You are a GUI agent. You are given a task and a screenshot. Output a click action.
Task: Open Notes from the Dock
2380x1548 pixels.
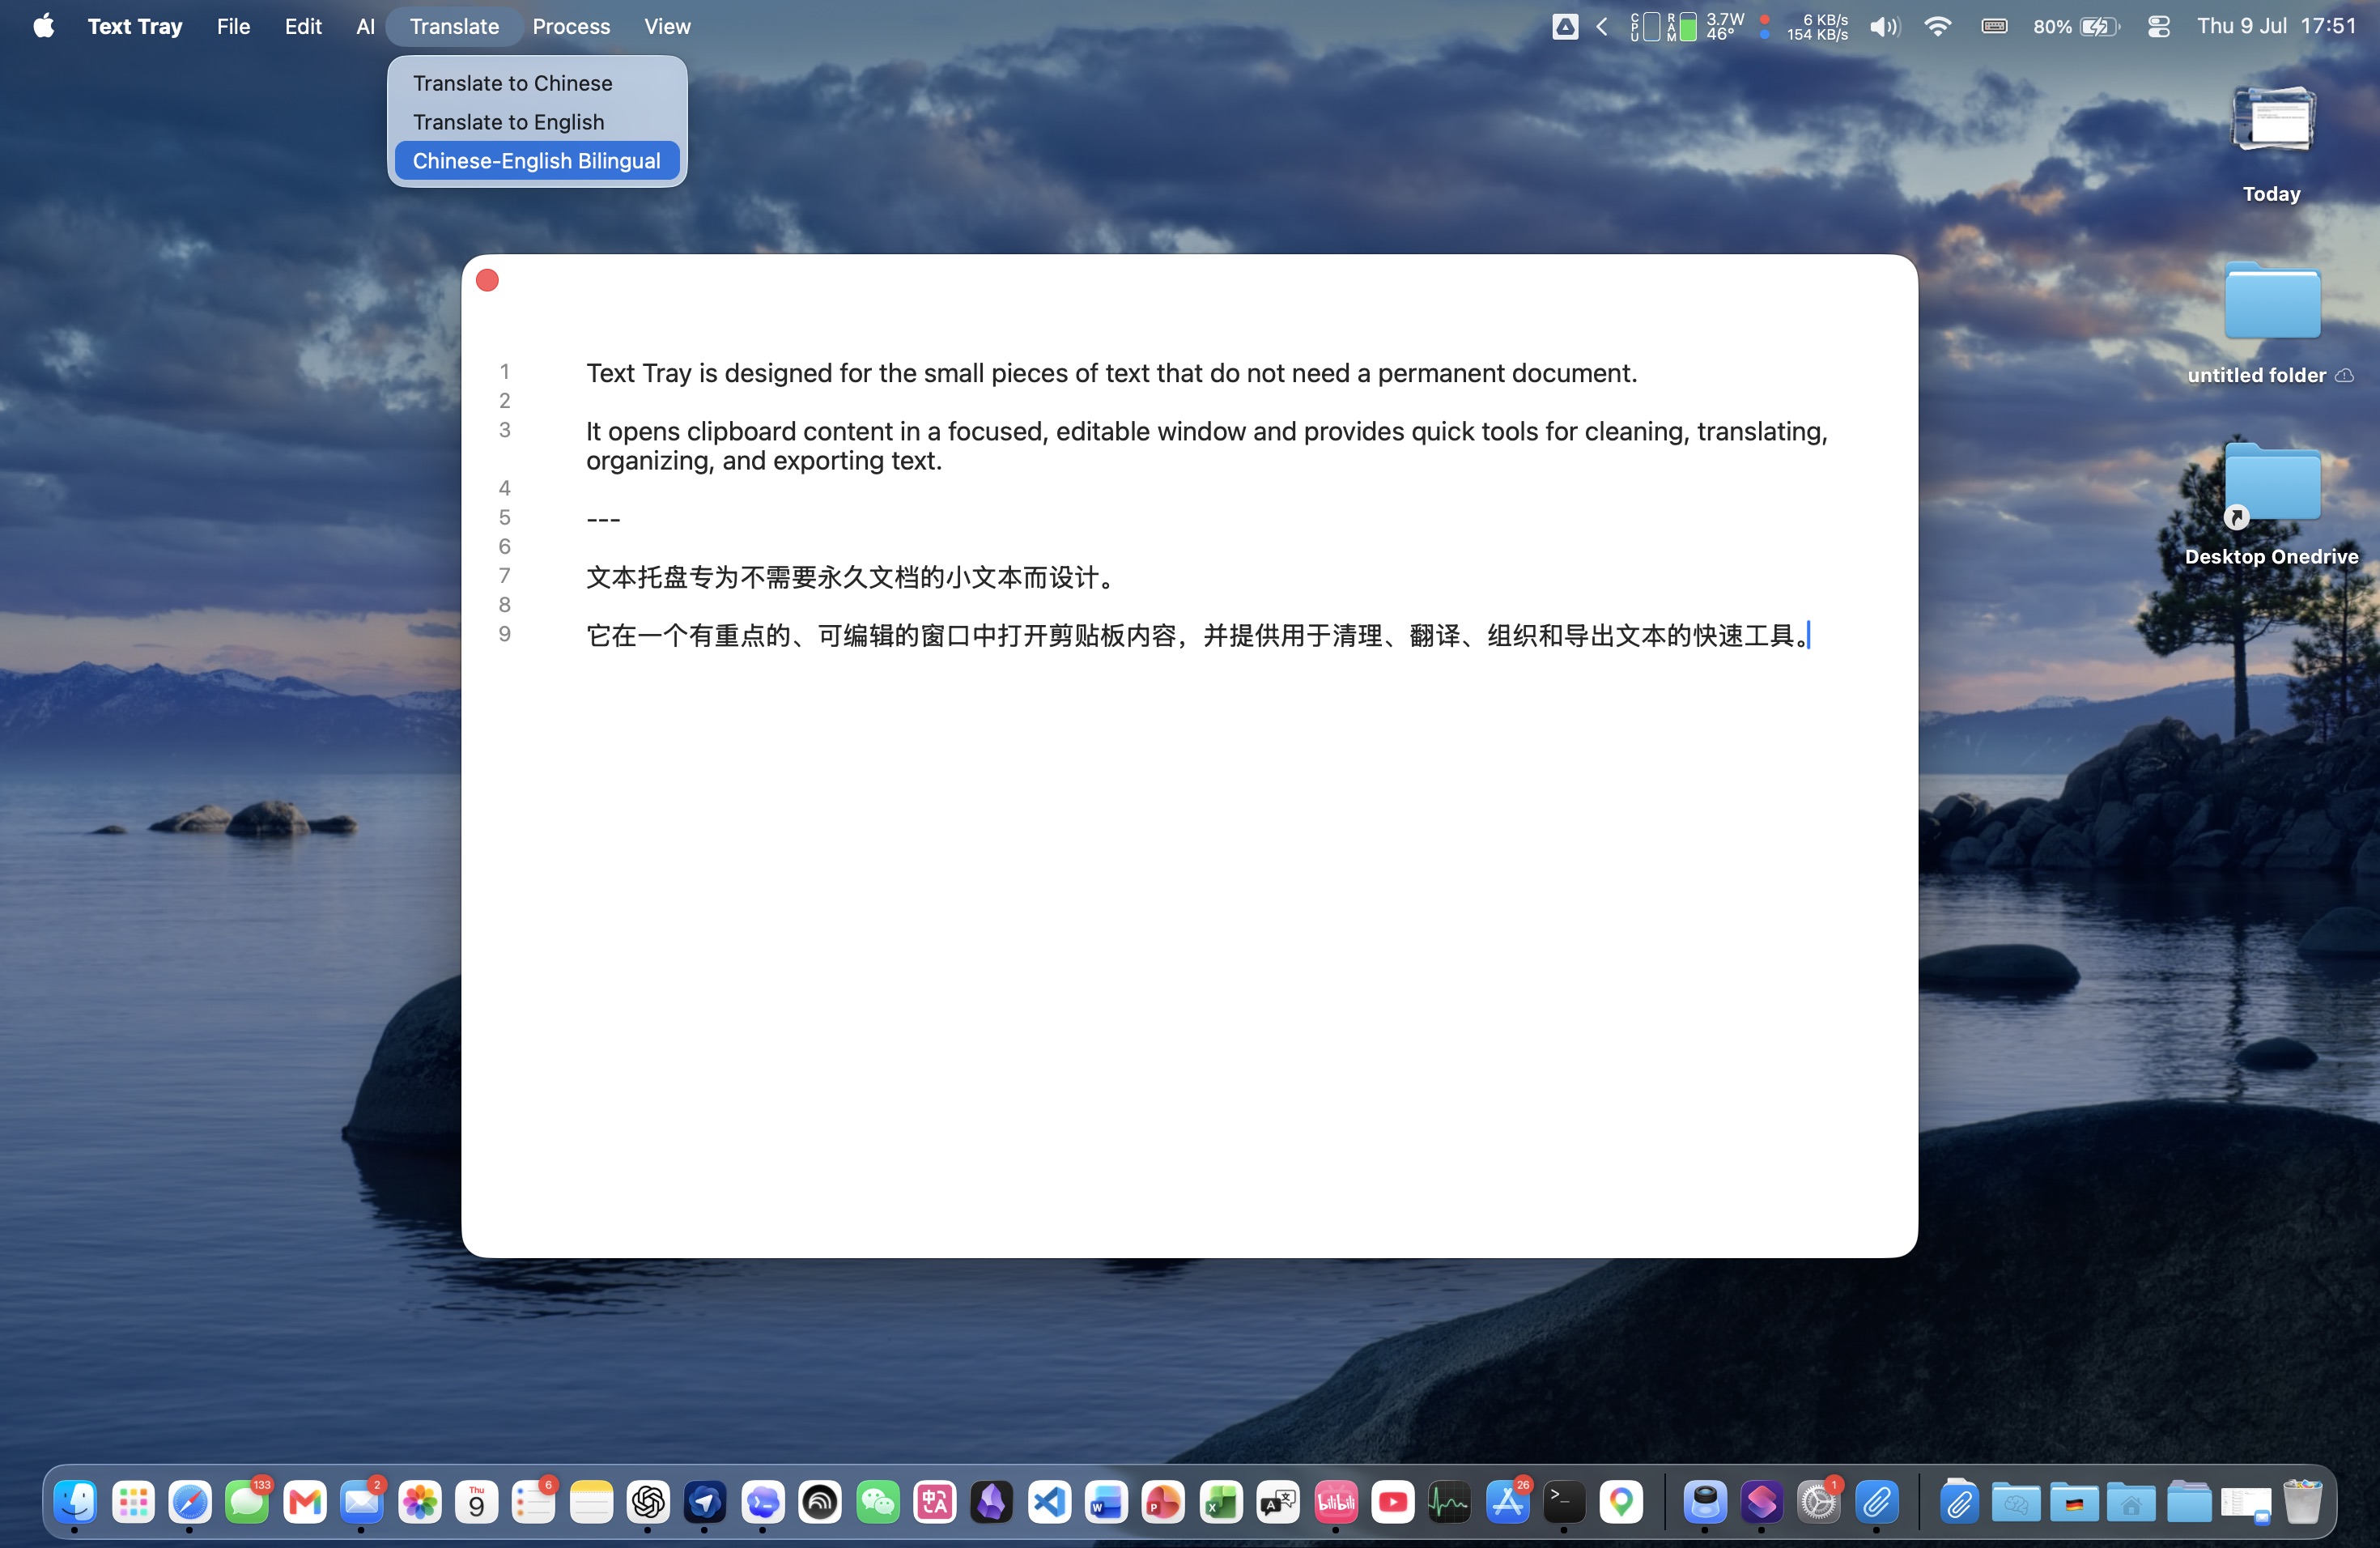(x=591, y=1501)
